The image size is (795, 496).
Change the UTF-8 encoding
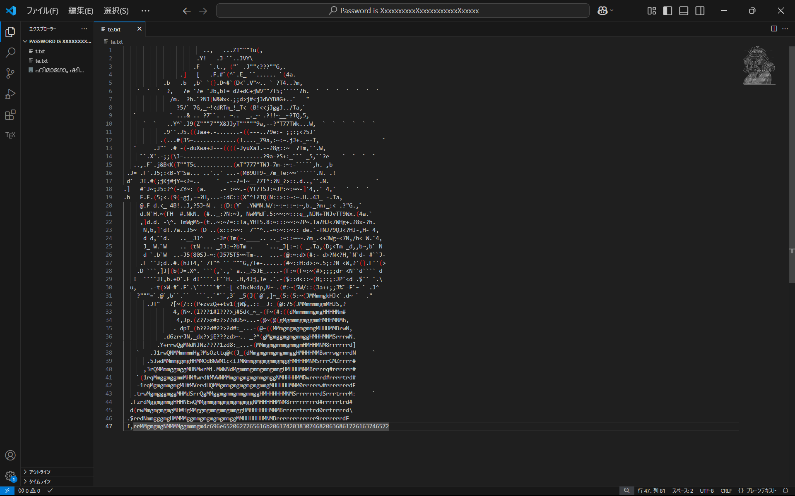coord(707,491)
